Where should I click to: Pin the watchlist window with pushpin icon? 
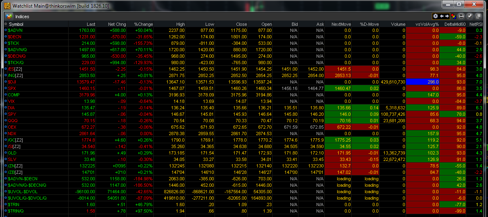coord(469,17)
